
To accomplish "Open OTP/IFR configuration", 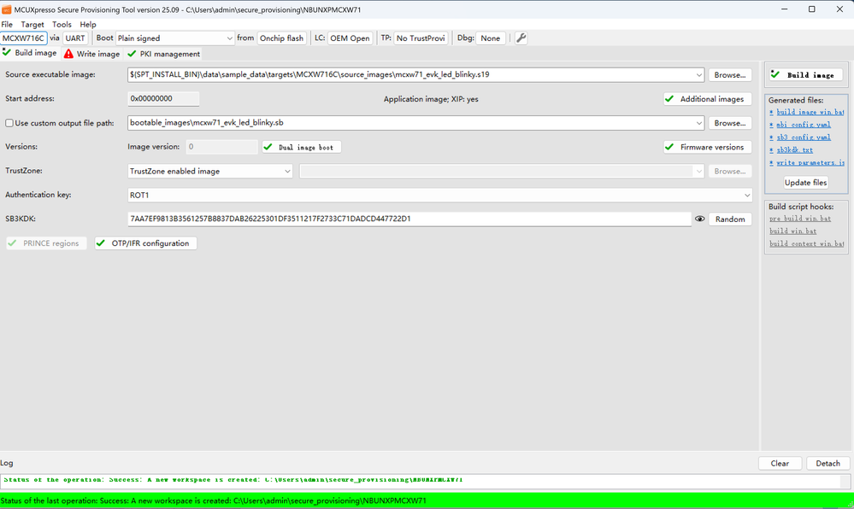I will 145,243.
